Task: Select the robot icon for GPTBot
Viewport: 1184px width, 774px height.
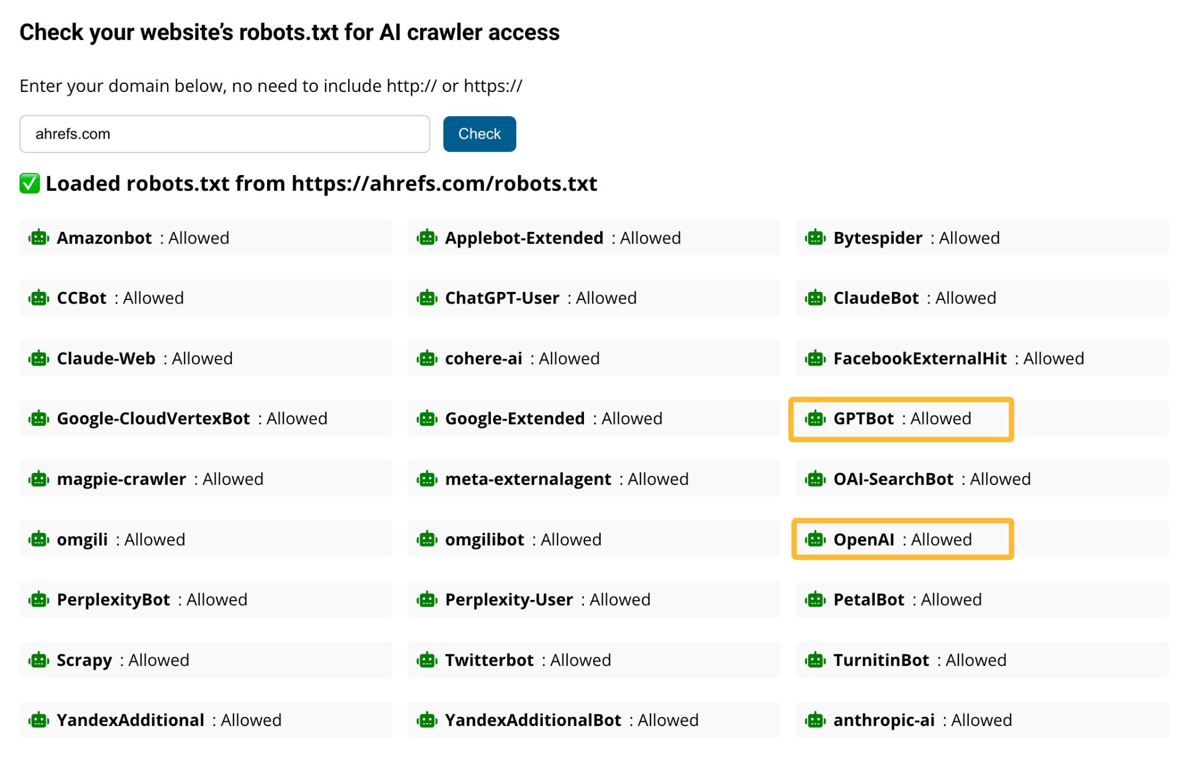Action: (815, 419)
